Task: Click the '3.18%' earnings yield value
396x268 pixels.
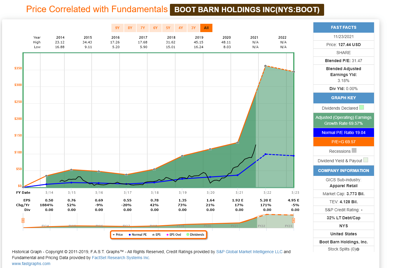Action: pyautogui.click(x=343, y=81)
